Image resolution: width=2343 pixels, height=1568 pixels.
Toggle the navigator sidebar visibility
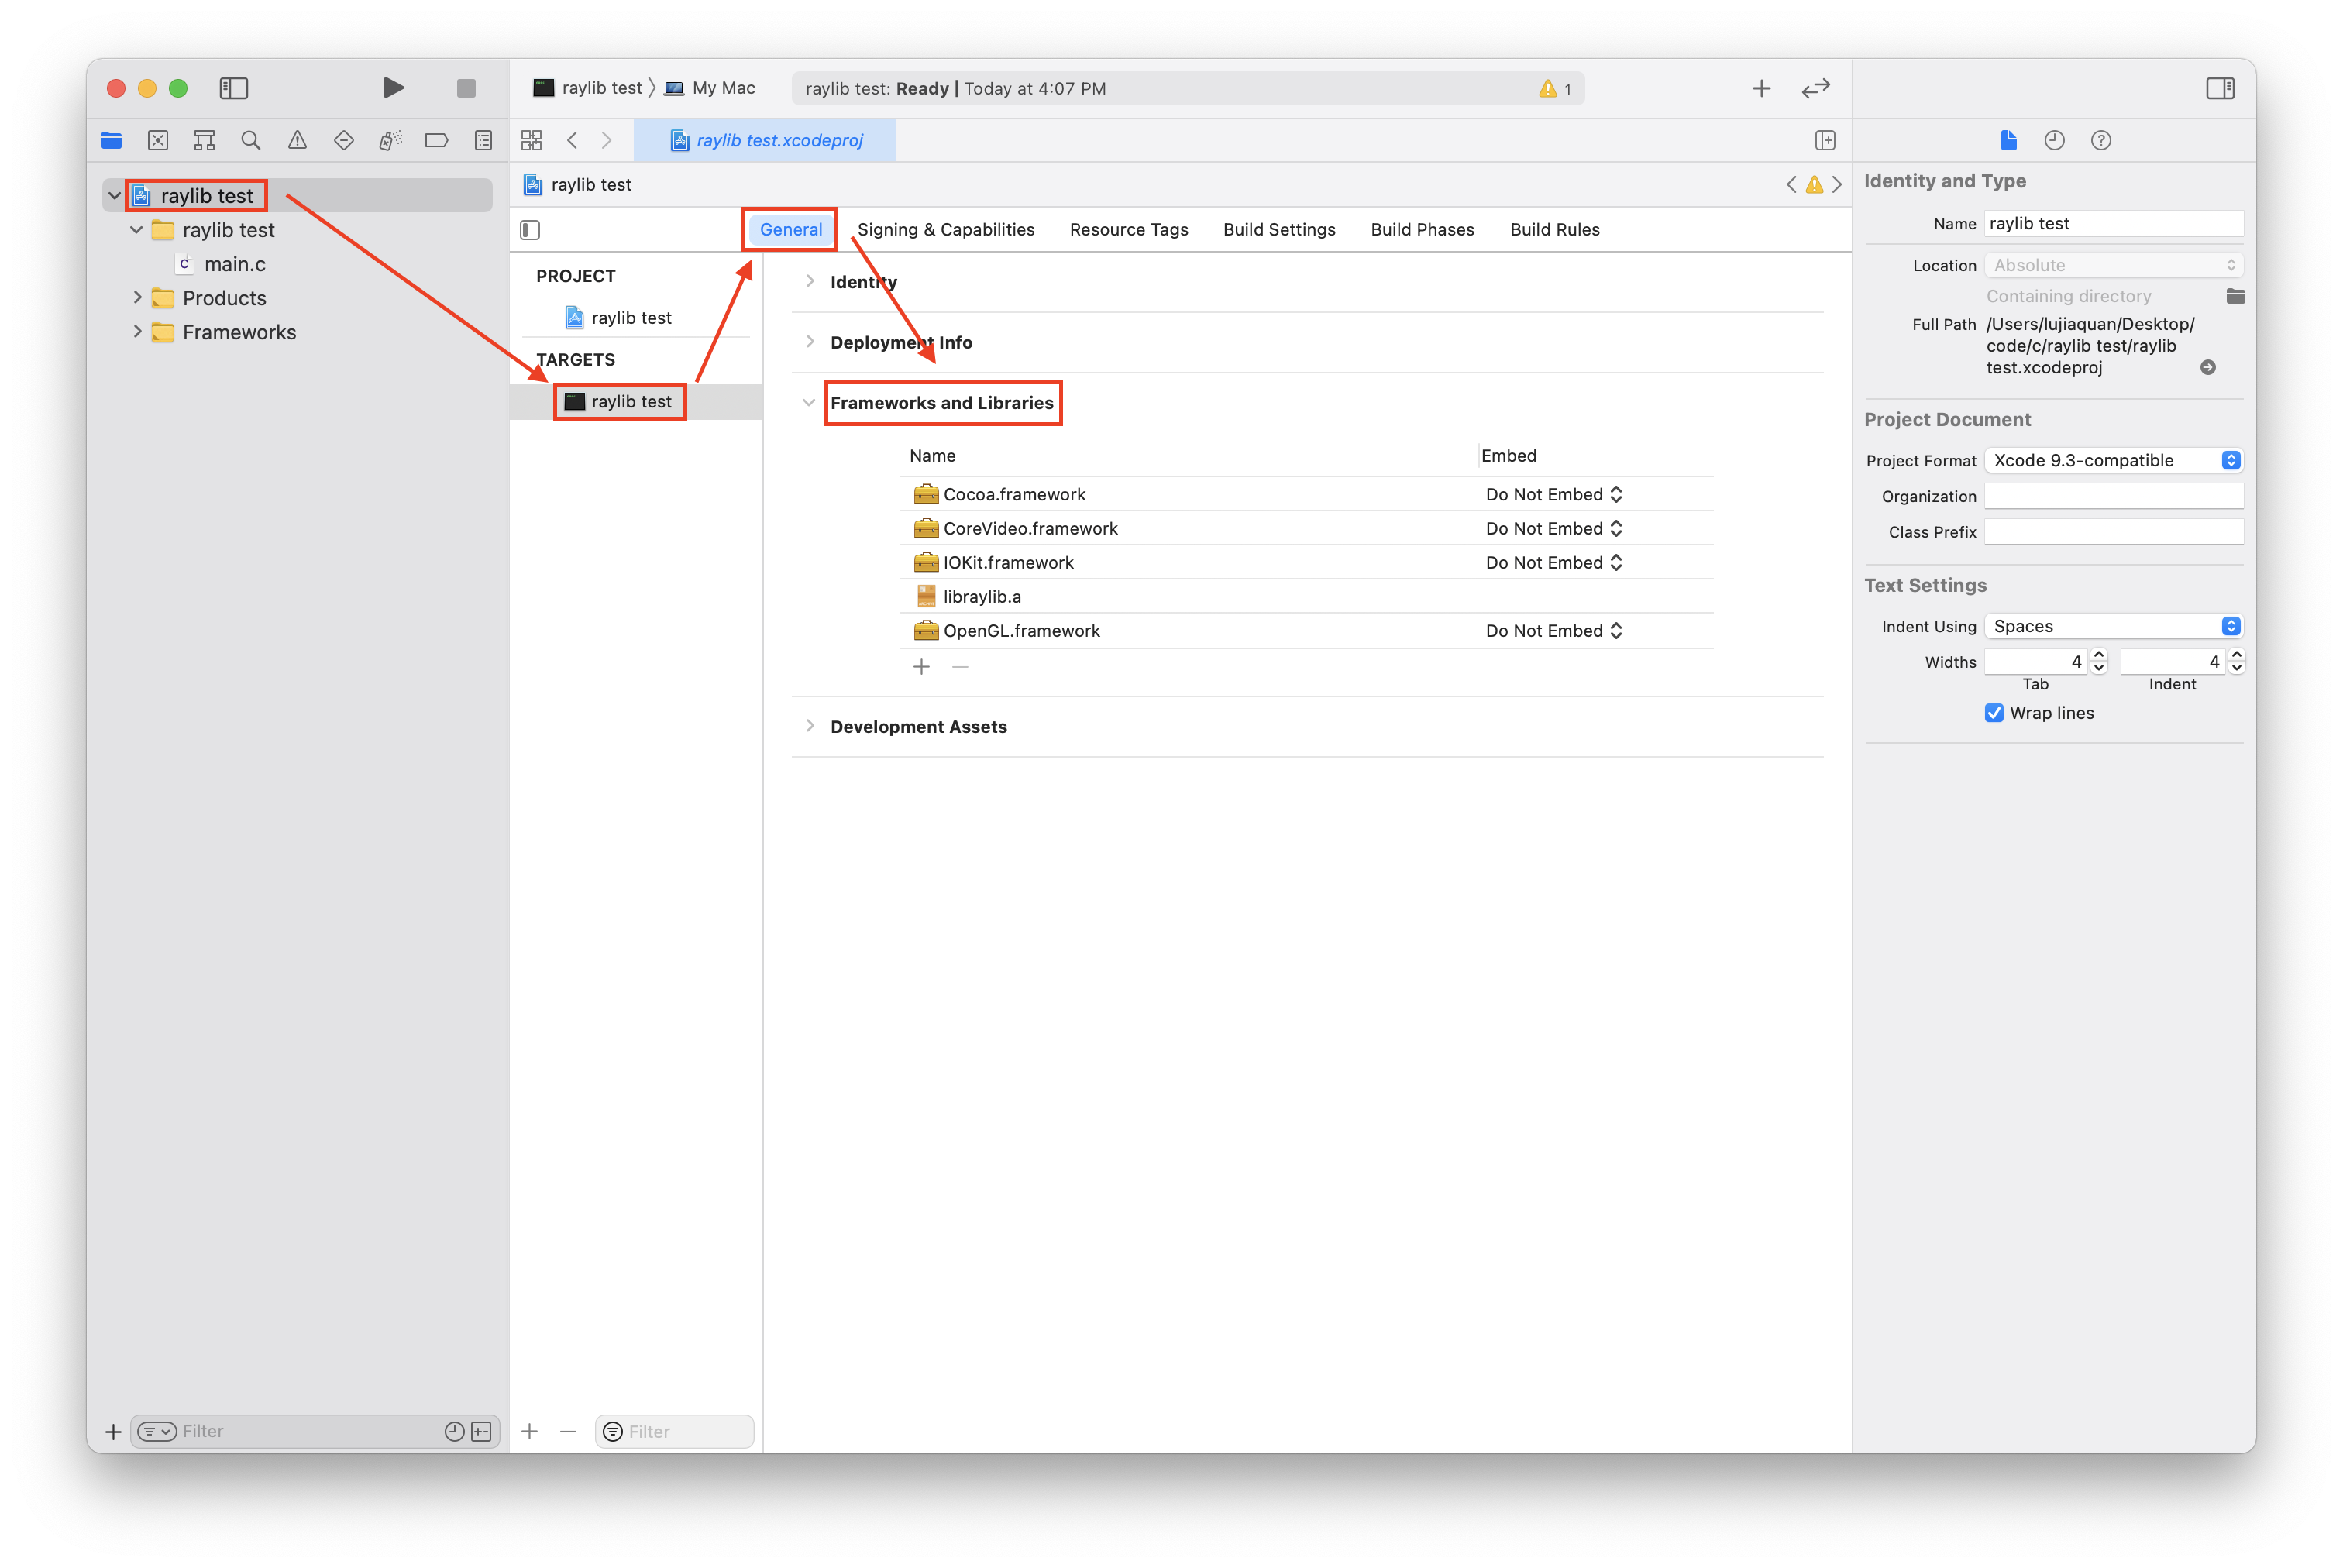[x=233, y=88]
